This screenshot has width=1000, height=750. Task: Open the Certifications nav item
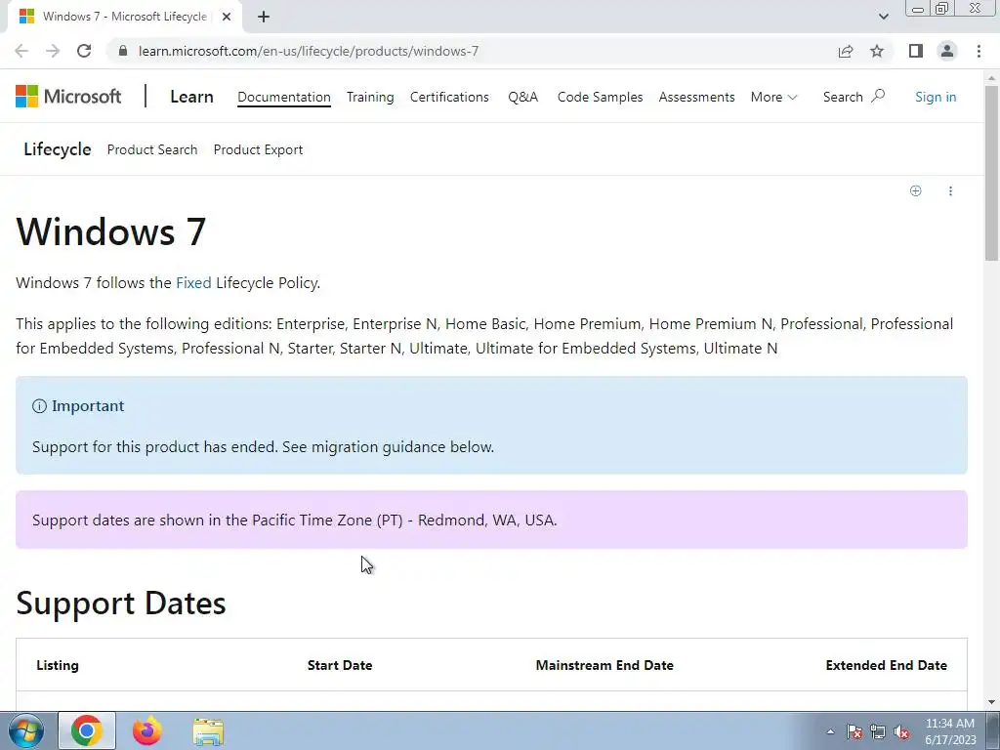tap(449, 97)
